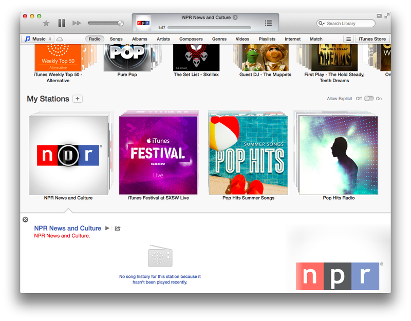Viewport: 411px width, 321px height.
Task: Open iTunes Weekly Top 50 Alternative station
Action: [58, 58]
